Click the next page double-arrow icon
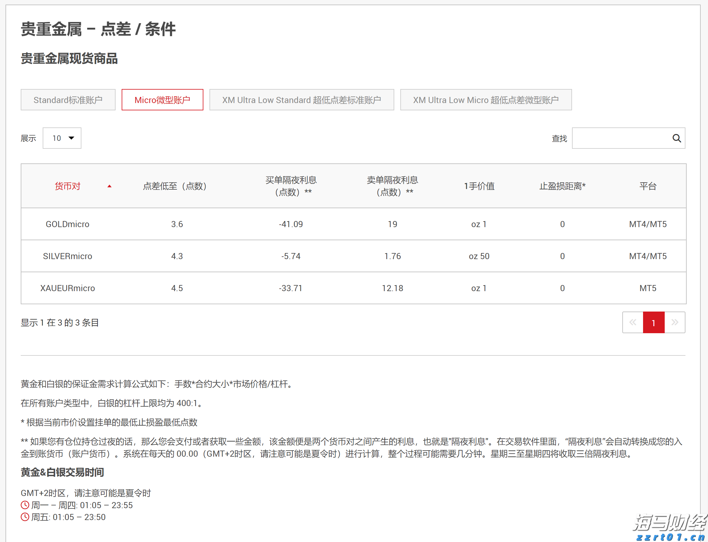708x542 pixels. pos(675,322)
